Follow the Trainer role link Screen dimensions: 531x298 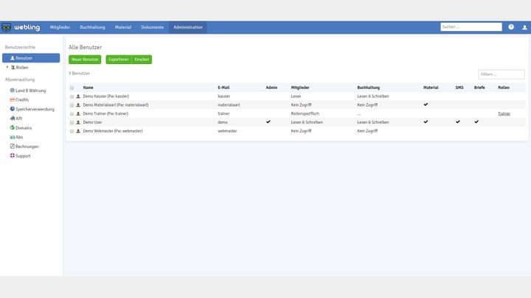[504, 113]
